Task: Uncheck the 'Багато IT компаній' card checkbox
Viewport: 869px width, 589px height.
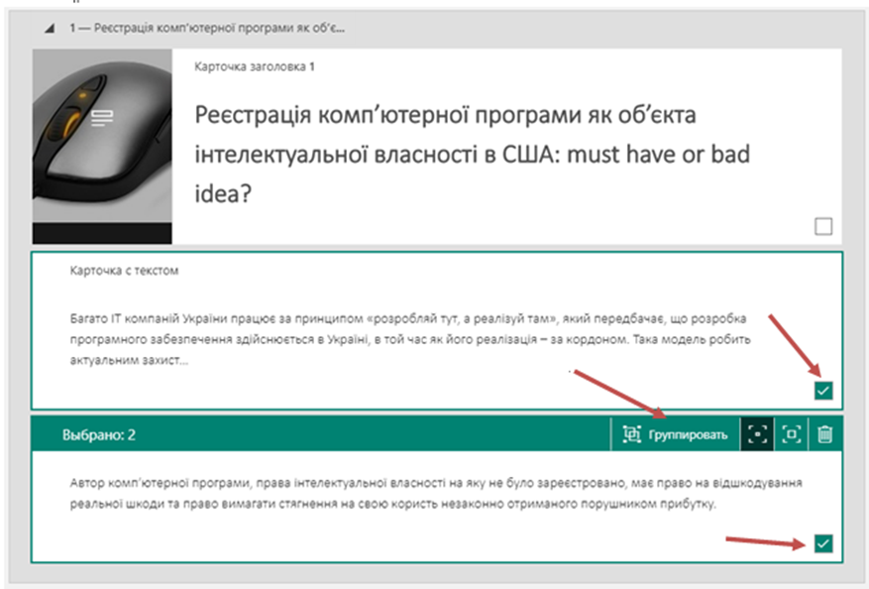Action: click(823, 391)
